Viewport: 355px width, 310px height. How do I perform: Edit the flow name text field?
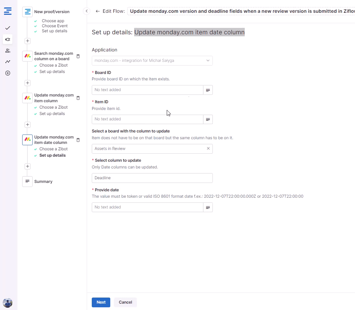(241, 11)
